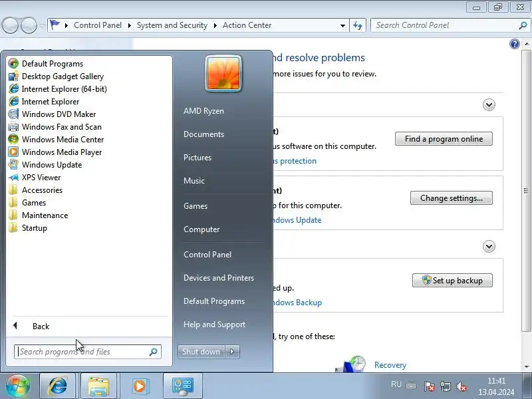Click System and Security breadcrumb
This screenshot has height=399, width=532.
point(172,25)
